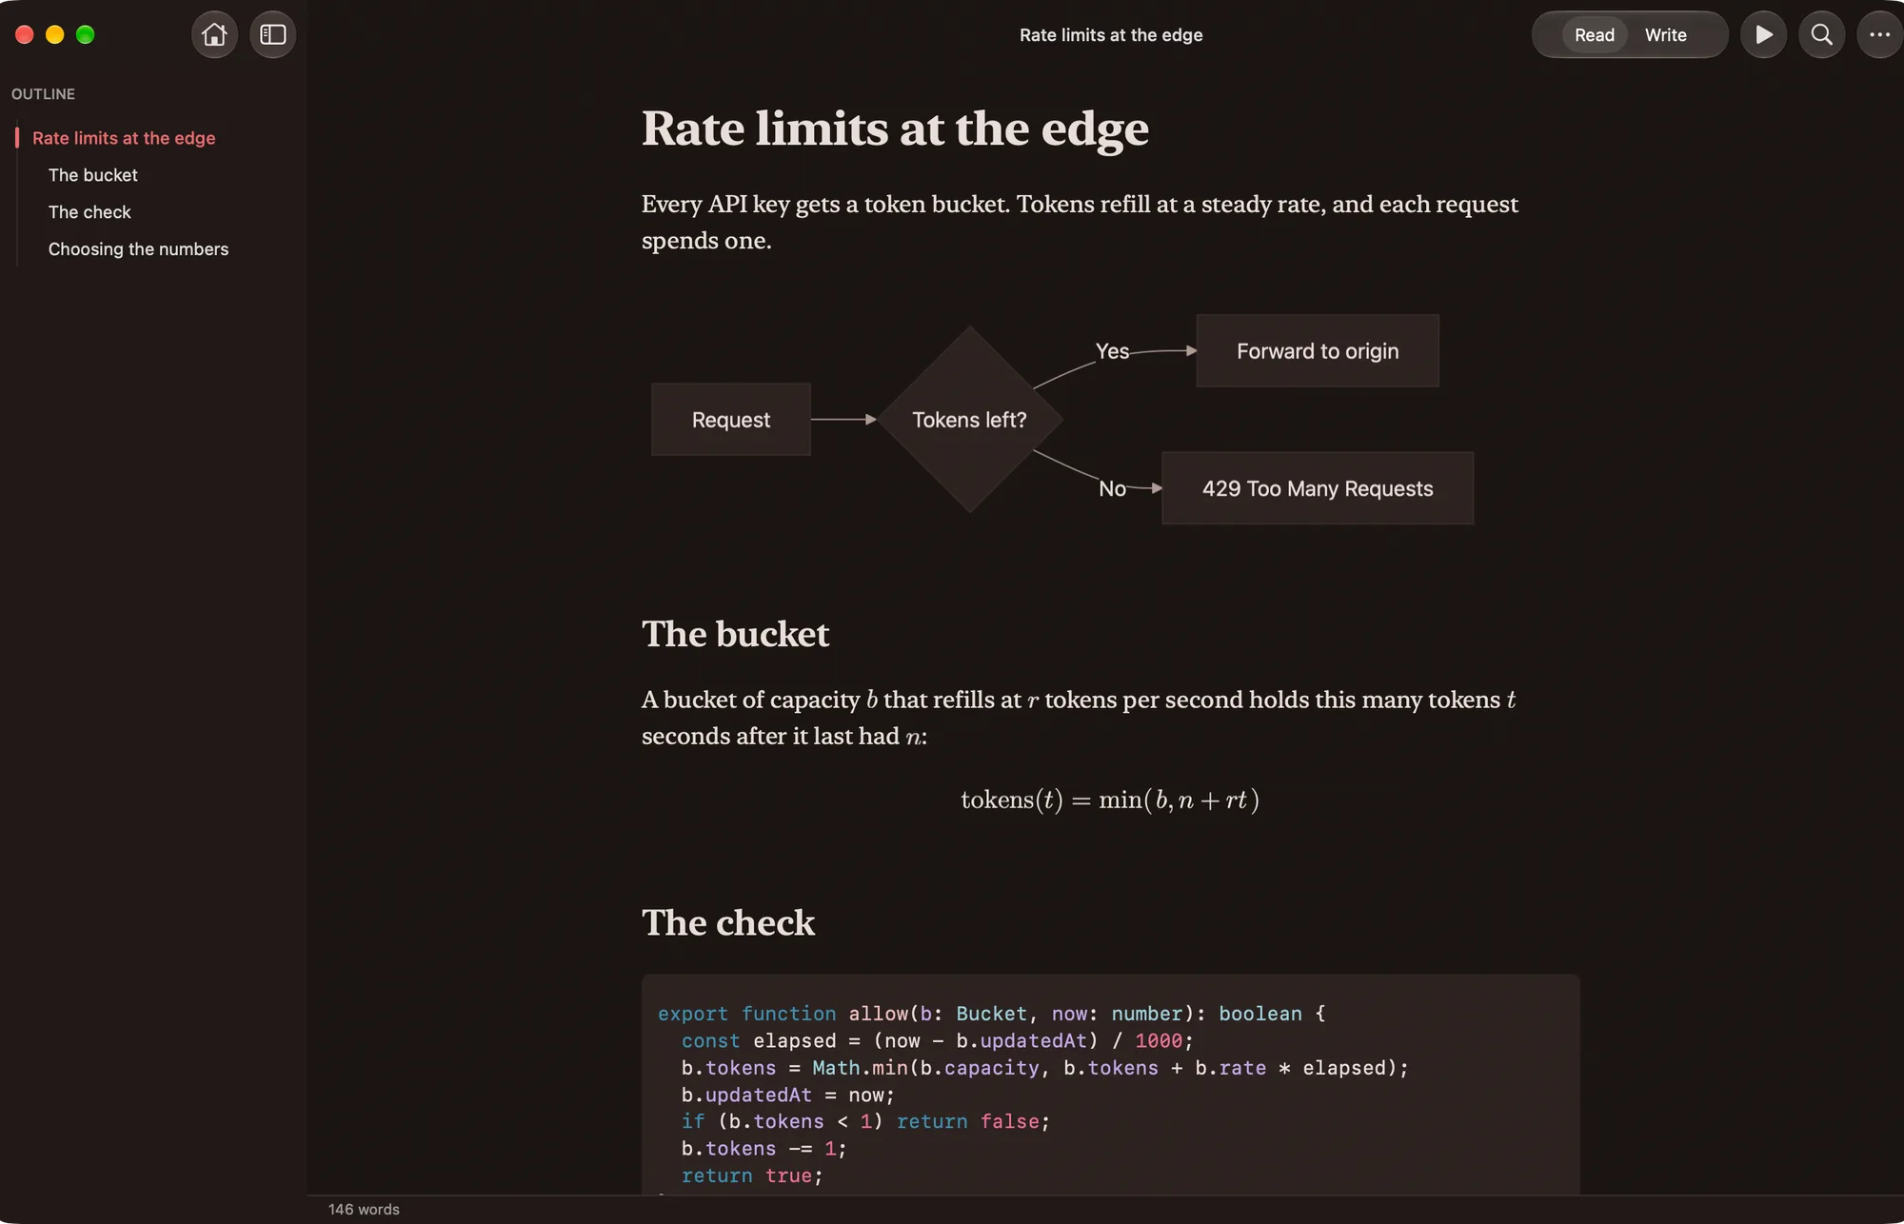Image resolution: width=1904 pixels, height=1224 pixels.
Task: Click the 'Yes' branch label
Action: [1112, 351]
